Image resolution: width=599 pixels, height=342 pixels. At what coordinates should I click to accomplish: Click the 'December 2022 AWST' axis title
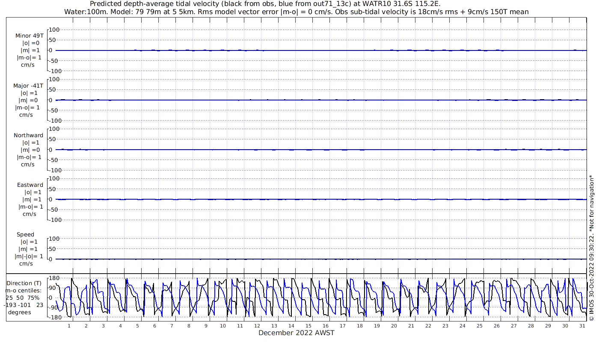pyautogui.click(x=296, y=333)
